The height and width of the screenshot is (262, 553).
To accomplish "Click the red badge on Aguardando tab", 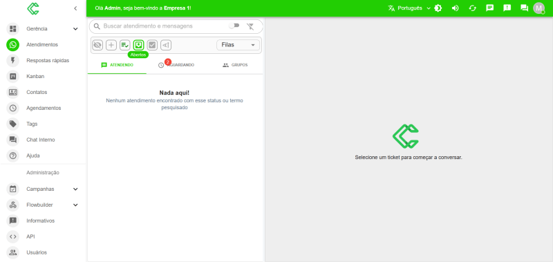I will tap(167, 62).
